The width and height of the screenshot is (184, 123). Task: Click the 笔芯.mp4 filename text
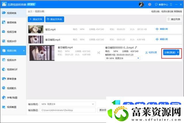[x=50, y=29]
